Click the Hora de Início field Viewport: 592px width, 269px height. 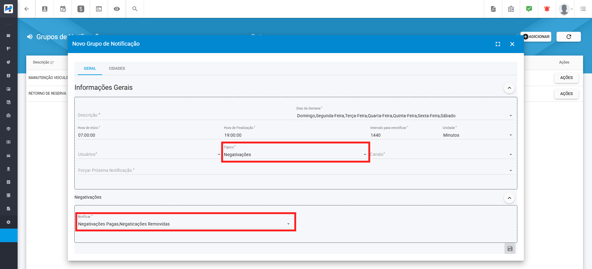click(x=149, y=135)
